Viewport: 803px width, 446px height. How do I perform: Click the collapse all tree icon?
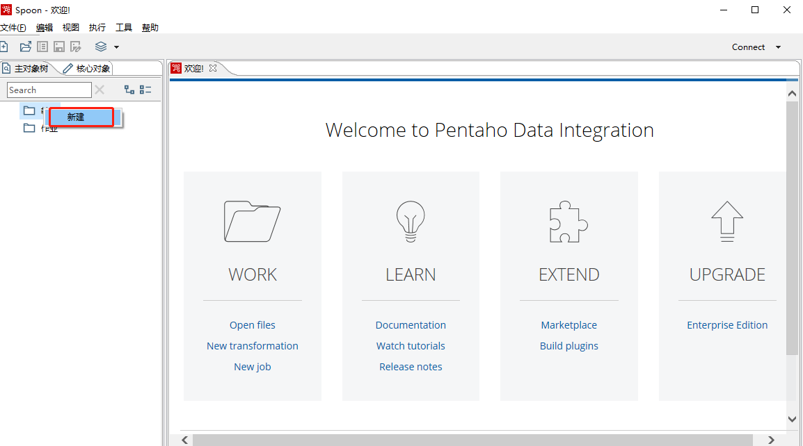[145, 90]
